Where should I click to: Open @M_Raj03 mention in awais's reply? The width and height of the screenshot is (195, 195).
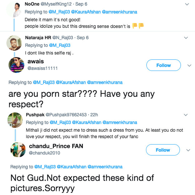coord(44,82)
